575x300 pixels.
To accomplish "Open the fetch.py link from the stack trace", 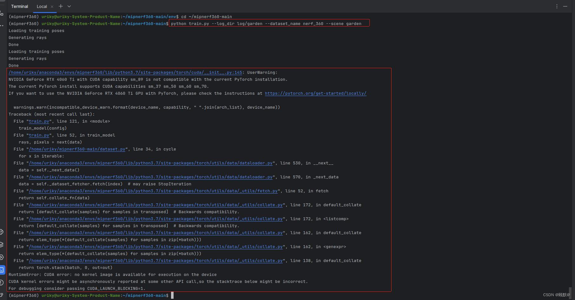I will tap(153, 191).
